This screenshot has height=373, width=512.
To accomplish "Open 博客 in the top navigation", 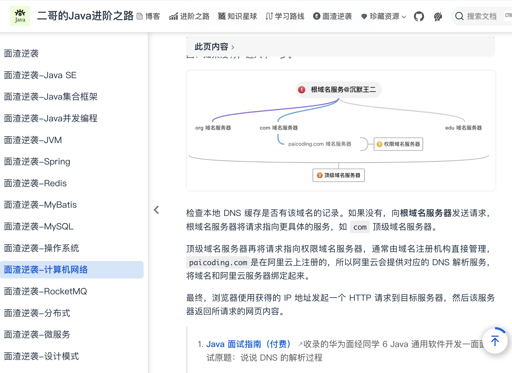I will tap(153, 16).
